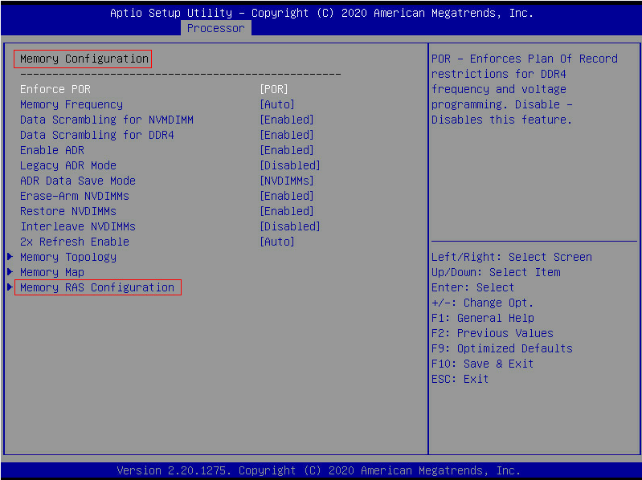
Task: Click the Memory Configuration heading
Action: tap(84, 59)
